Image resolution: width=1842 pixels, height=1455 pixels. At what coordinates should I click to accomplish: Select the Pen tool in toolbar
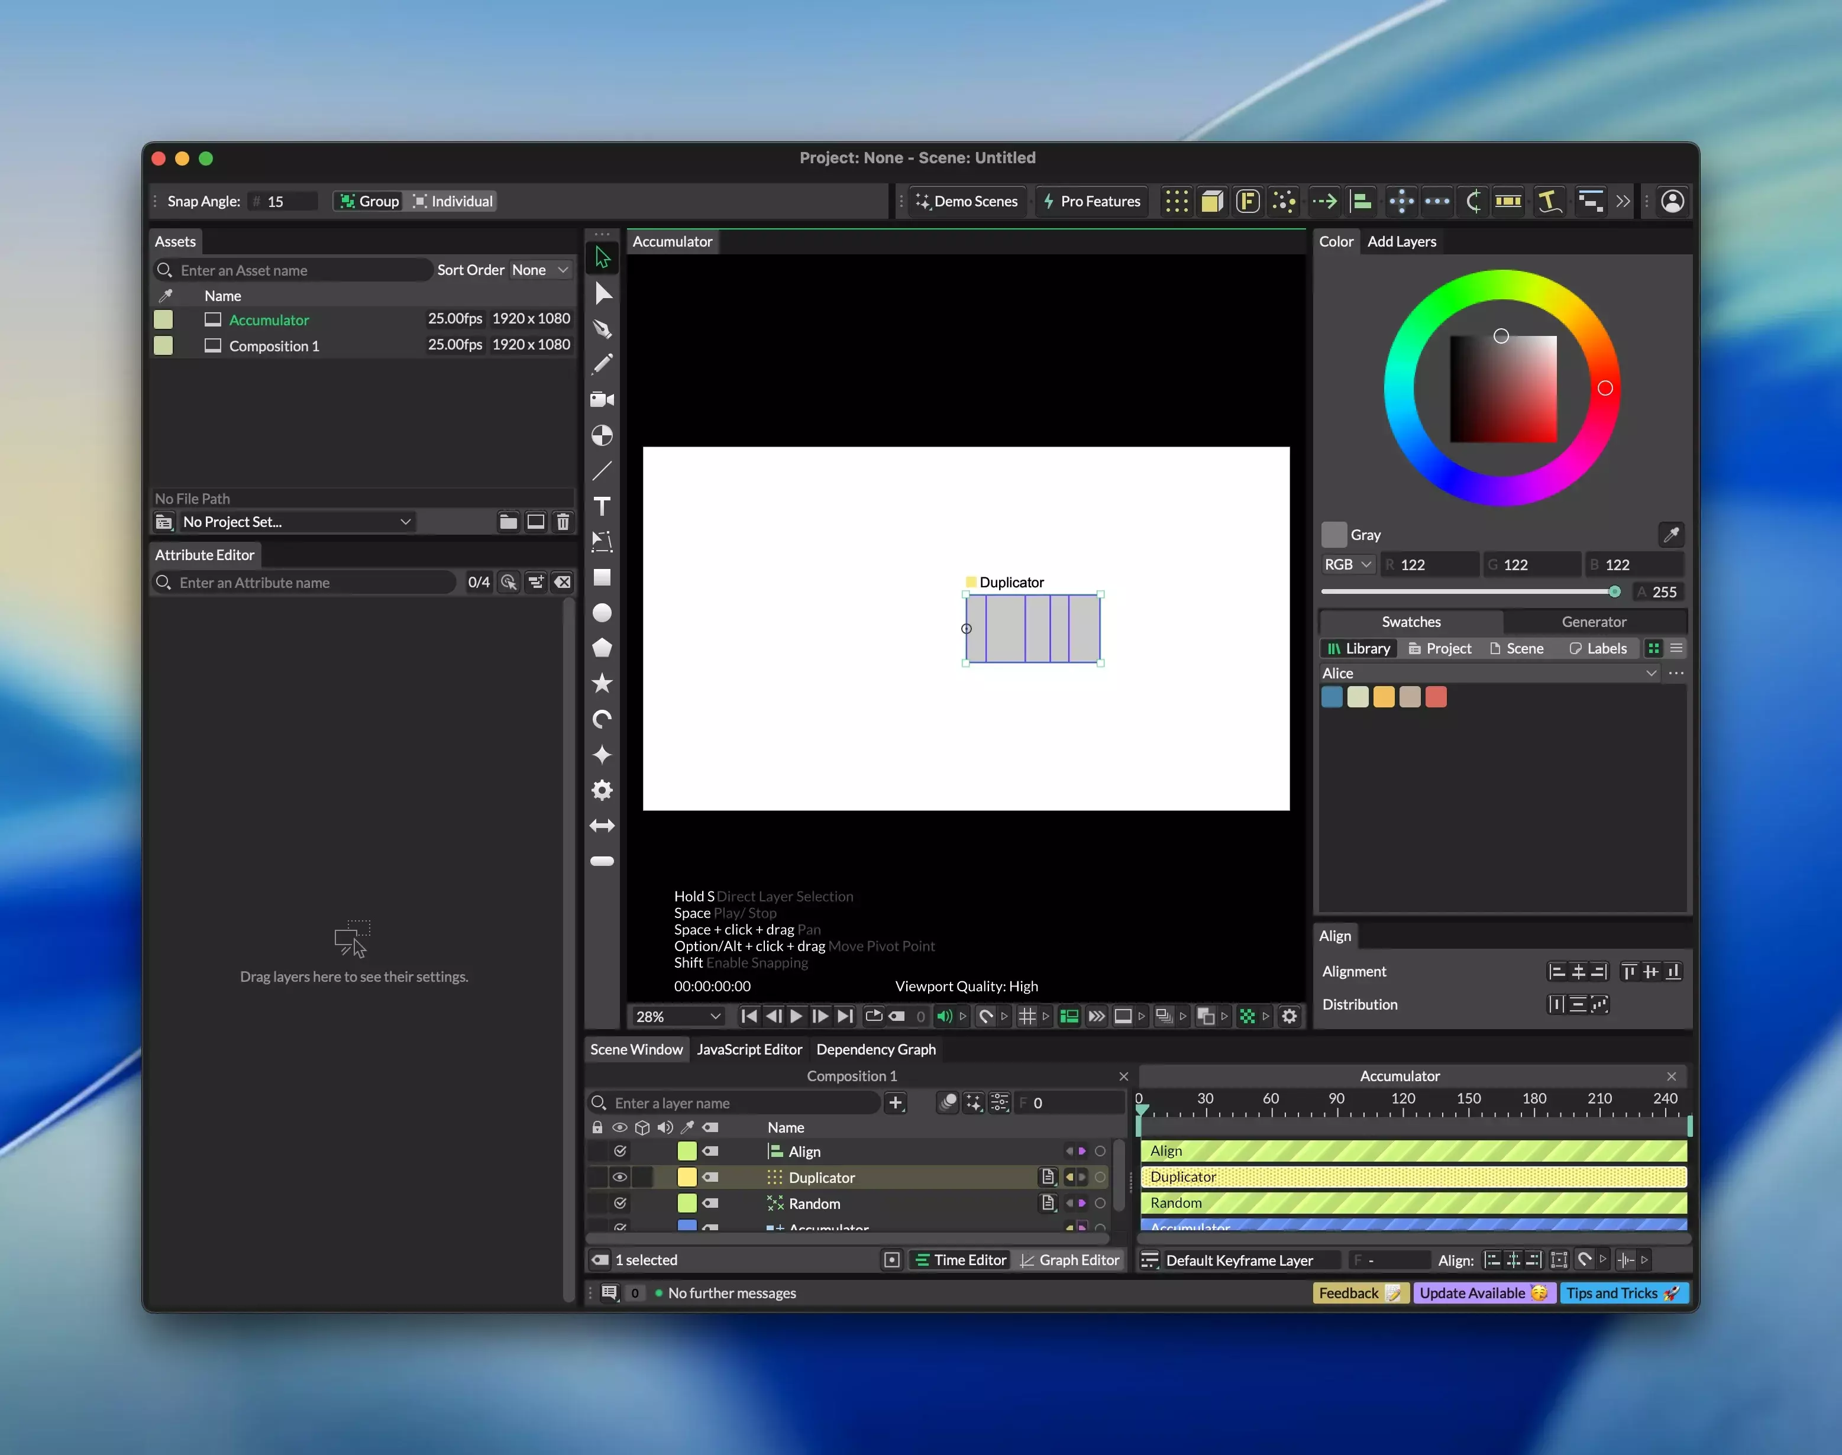(x=602, y=329)
